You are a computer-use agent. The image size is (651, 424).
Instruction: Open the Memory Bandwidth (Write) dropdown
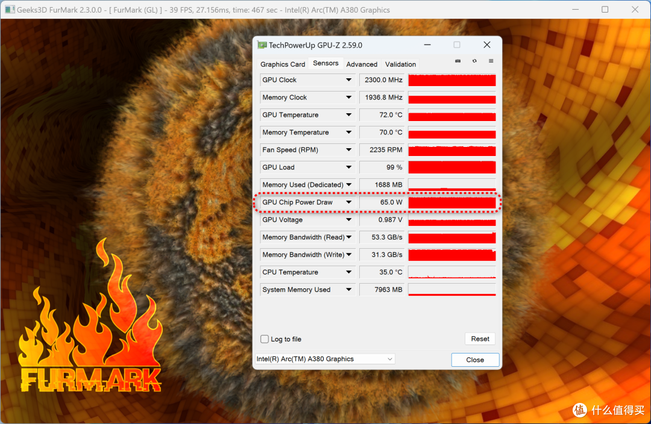[x=349, y=254]
